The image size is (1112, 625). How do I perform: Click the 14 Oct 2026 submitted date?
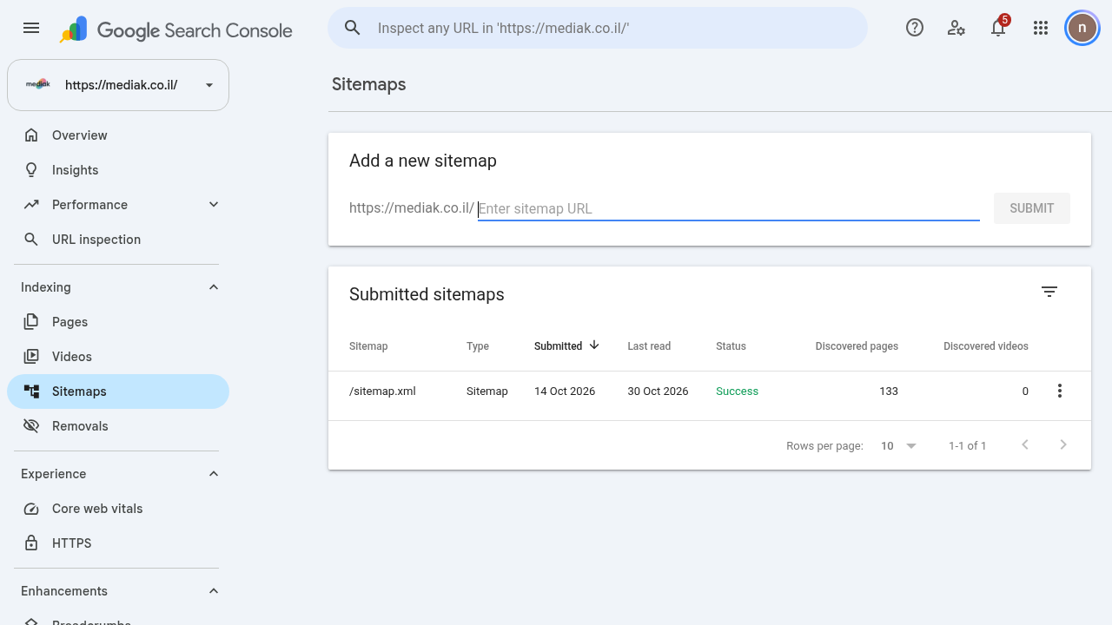click(565, 391)
